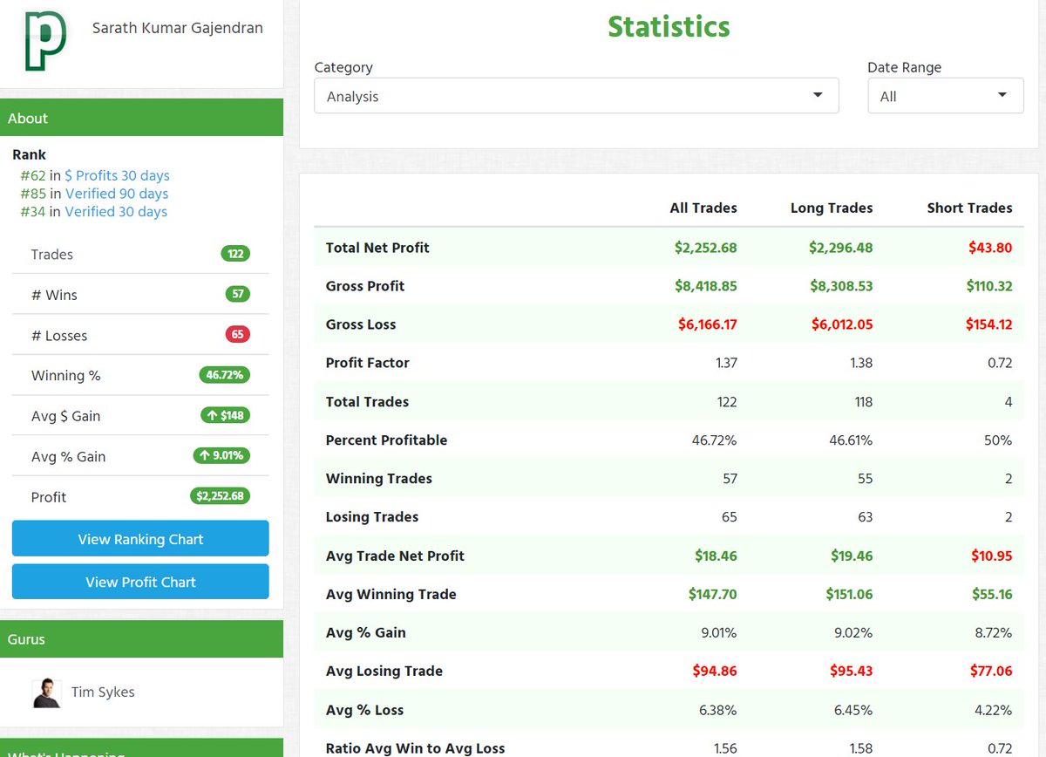Click the $2,296.48 long trades net profit
This screenshot has width=1046, height=757.
(841, 248)
